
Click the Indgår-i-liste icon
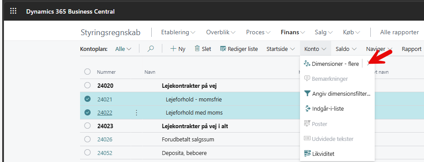307,109
